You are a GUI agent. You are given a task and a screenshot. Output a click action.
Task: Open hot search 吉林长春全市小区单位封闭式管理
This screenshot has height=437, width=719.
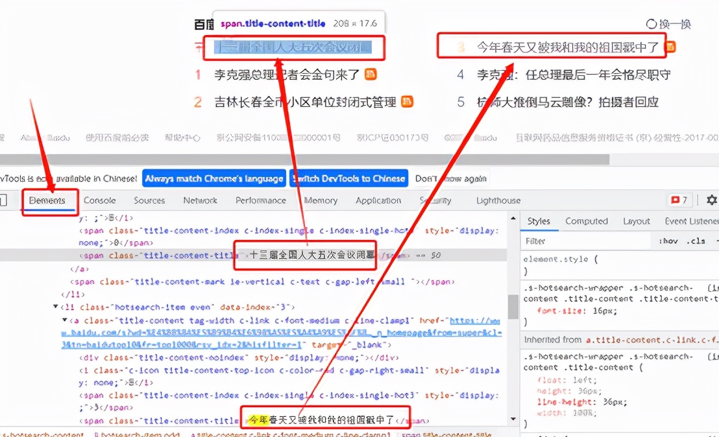point(305,102)
